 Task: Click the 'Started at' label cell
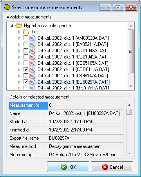[x=28, y=122]
